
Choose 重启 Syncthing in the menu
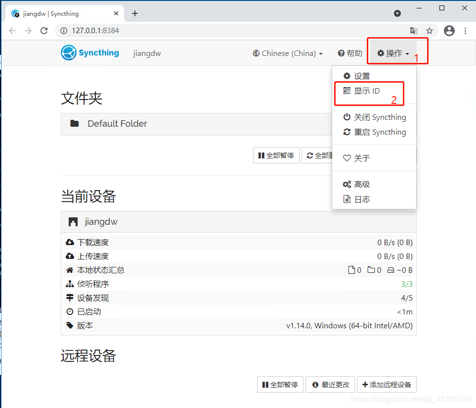coord(374,132)
